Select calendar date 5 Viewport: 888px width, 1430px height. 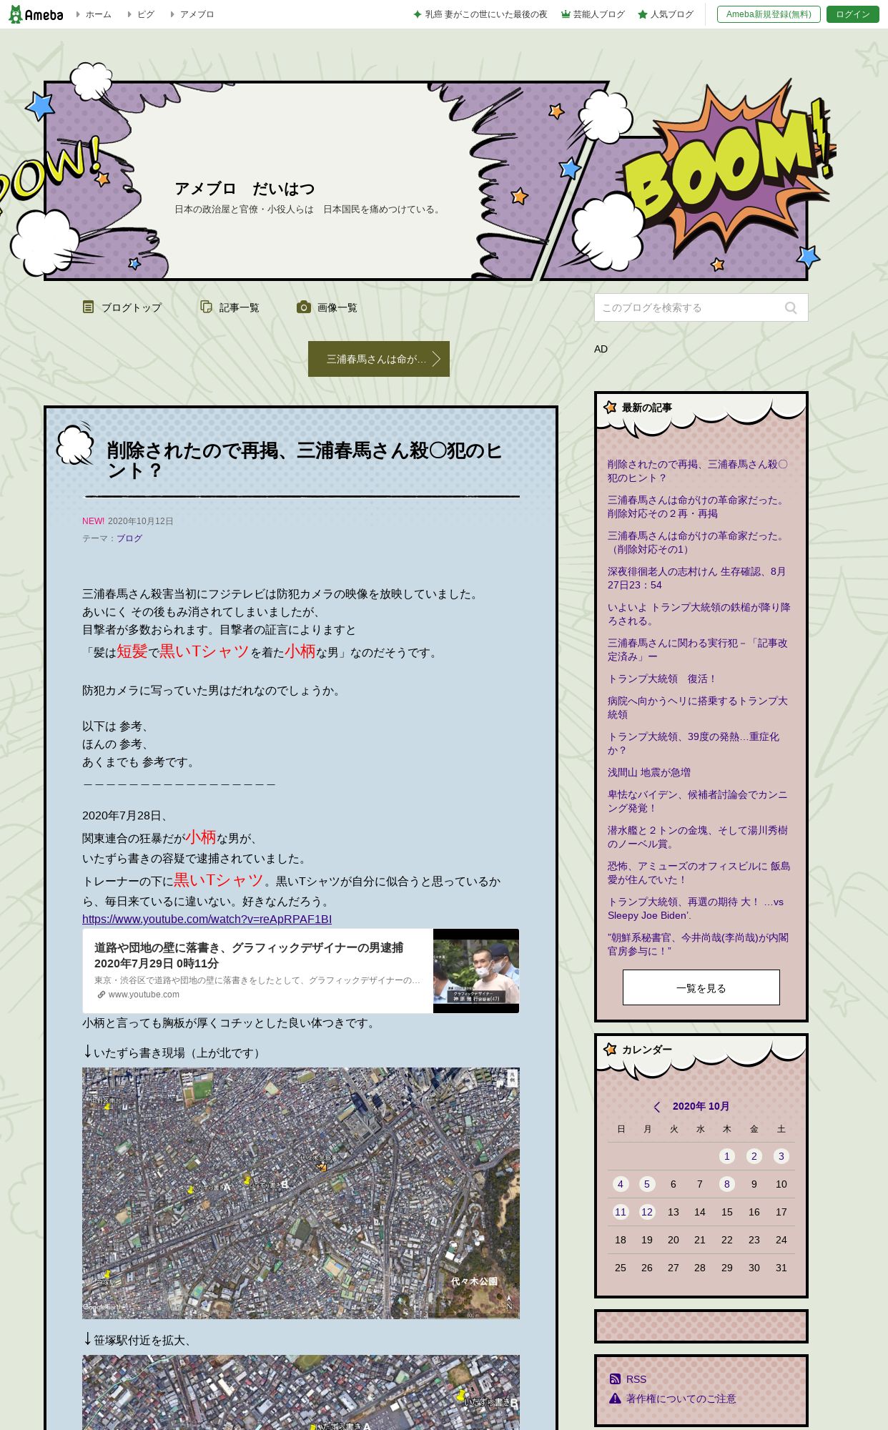click(x=647, y=1184)
